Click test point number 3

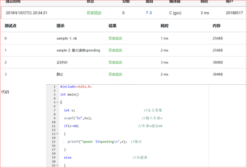point(6,74)
